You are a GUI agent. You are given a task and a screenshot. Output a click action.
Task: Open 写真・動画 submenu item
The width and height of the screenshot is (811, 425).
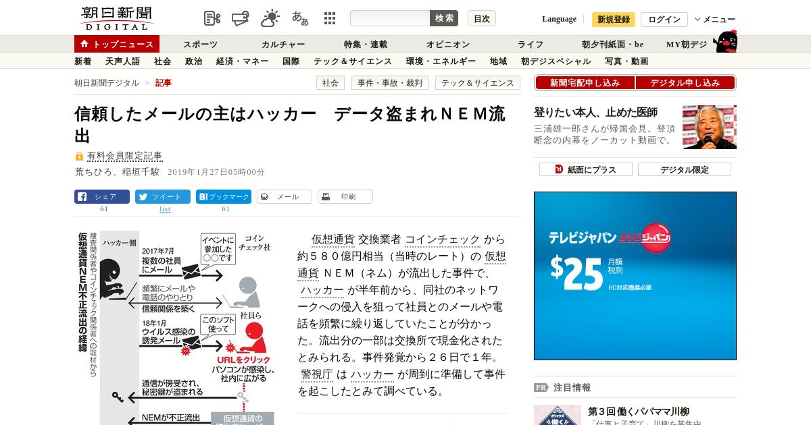(626, 61)
